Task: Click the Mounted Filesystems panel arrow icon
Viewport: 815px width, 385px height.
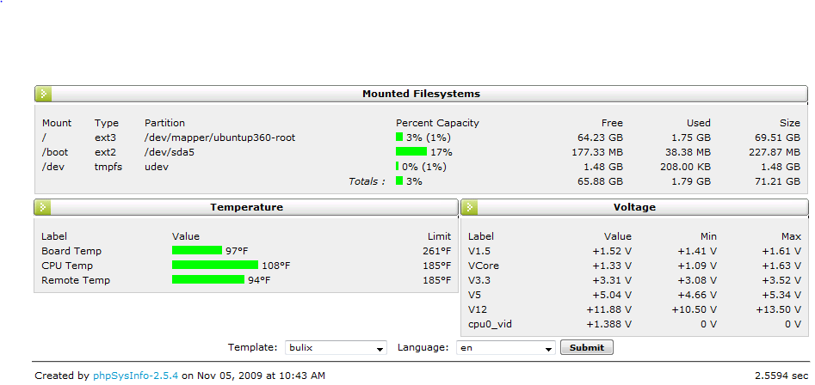Action: 44,94
